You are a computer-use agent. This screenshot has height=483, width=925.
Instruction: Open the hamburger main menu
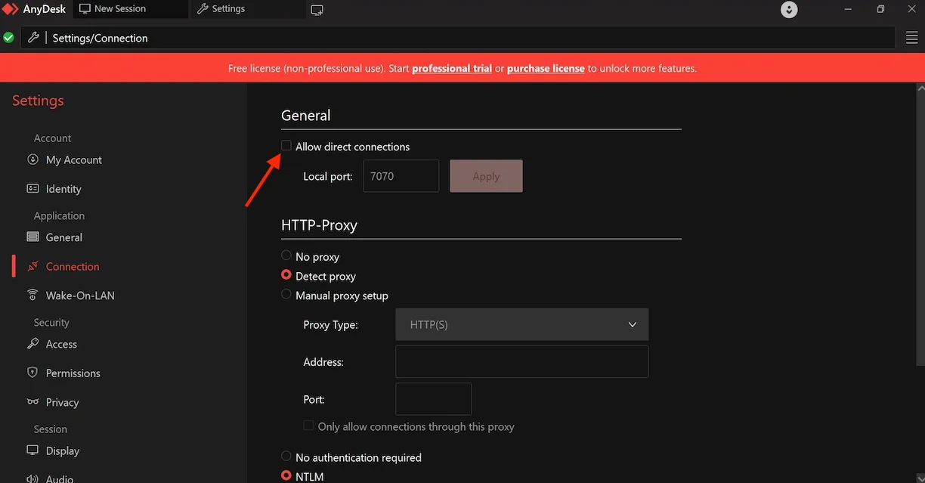point(911,38)
